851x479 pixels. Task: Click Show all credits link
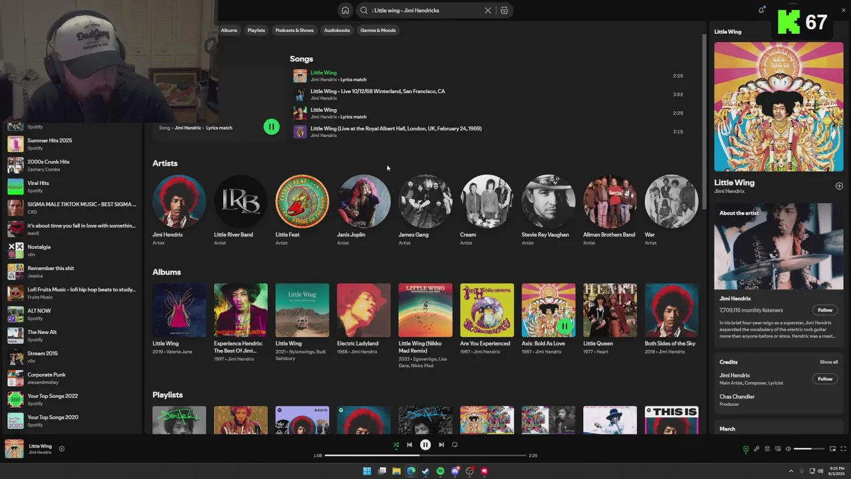[828, 362]
